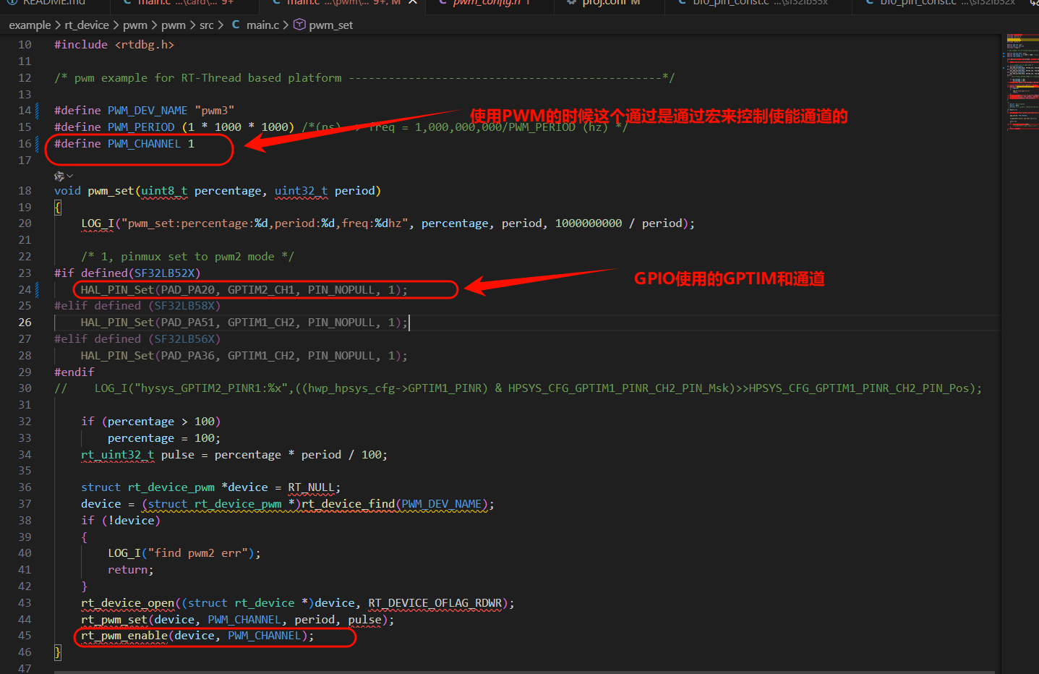This screenshot has height=674, width=1039.
Task: Click line number 26 in the gutter
Action: pyautogui.click(x=25, y=323)
